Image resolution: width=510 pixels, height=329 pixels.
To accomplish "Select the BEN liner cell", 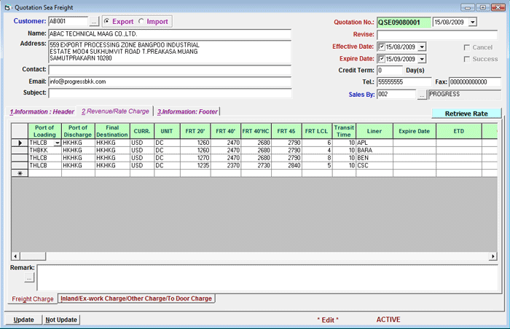I will click(x=374, y=158).
